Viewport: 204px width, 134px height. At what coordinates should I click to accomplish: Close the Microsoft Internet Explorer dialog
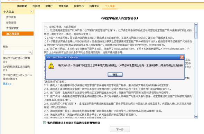[182, 57]
